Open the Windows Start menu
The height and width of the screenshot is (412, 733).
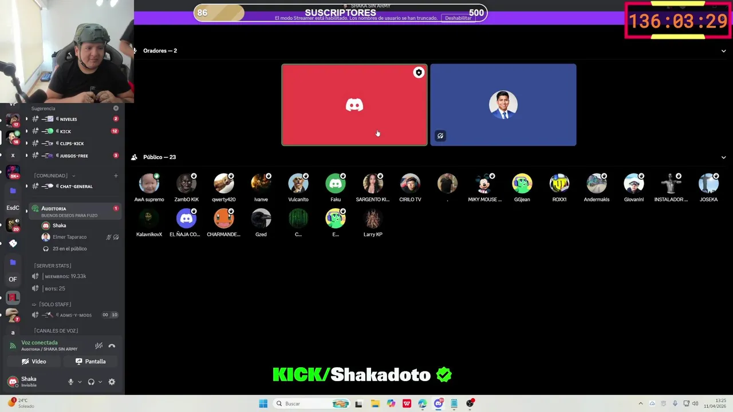263,403
